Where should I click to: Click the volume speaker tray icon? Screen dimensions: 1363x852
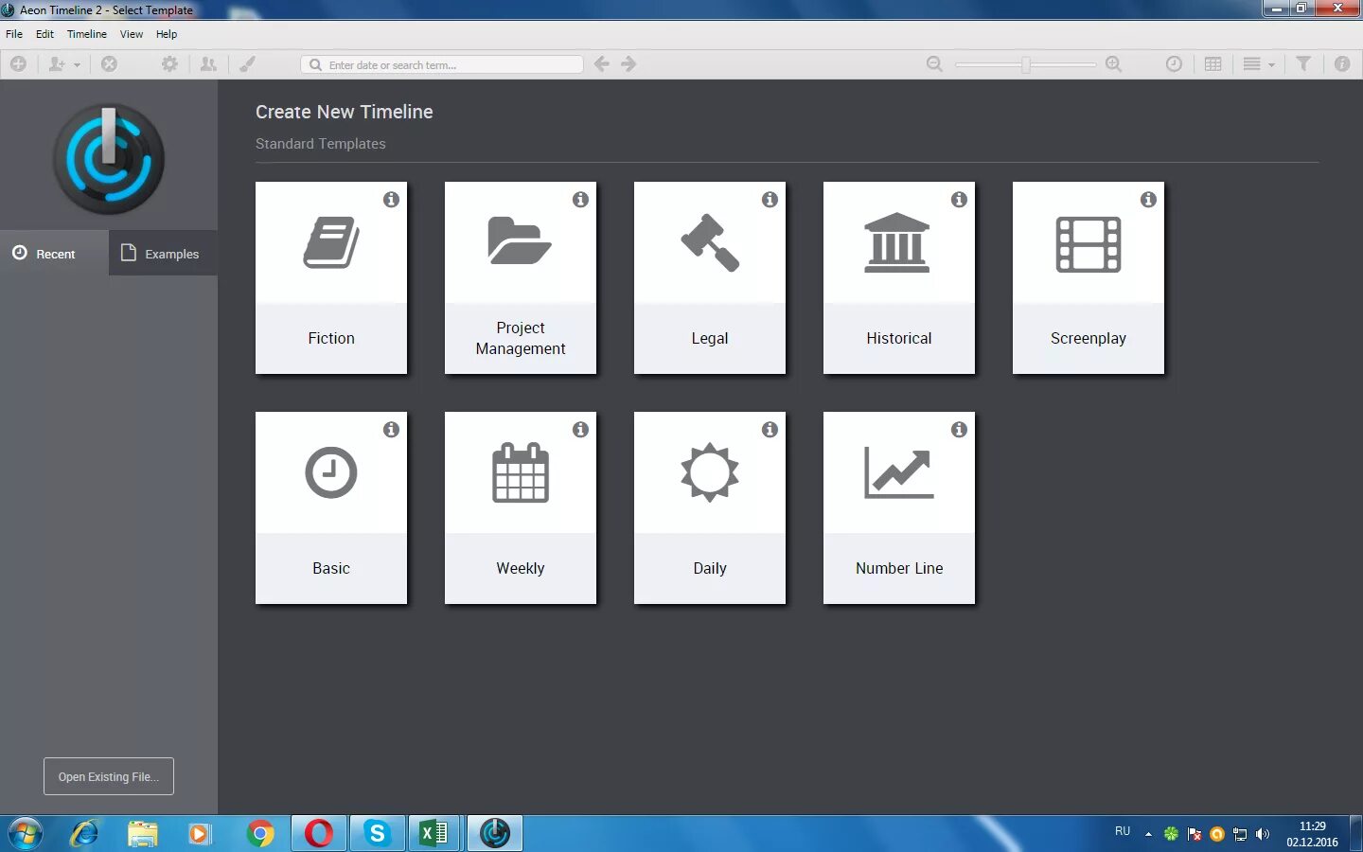pyautogui.click(x=1263, y=834)
